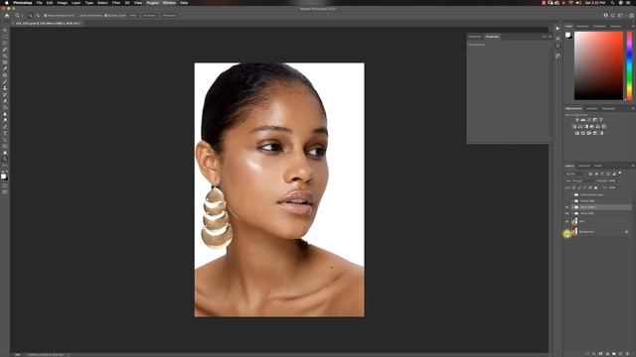
Task: Lock all for the selected layer
Action: pos(596,187)
